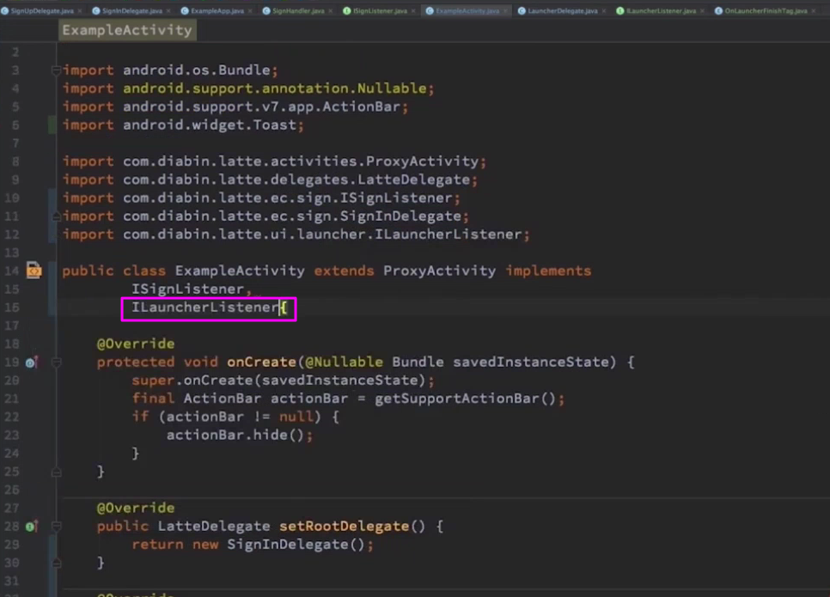
Task: Open the ExampleApp.java tab
Action: [x=217, y=10]
